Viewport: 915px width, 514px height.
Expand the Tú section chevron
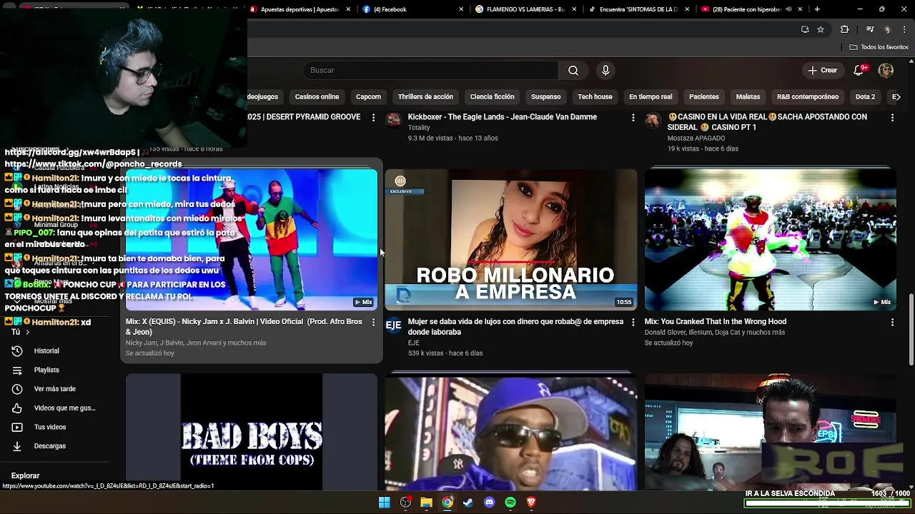click(x=27, y=332)
